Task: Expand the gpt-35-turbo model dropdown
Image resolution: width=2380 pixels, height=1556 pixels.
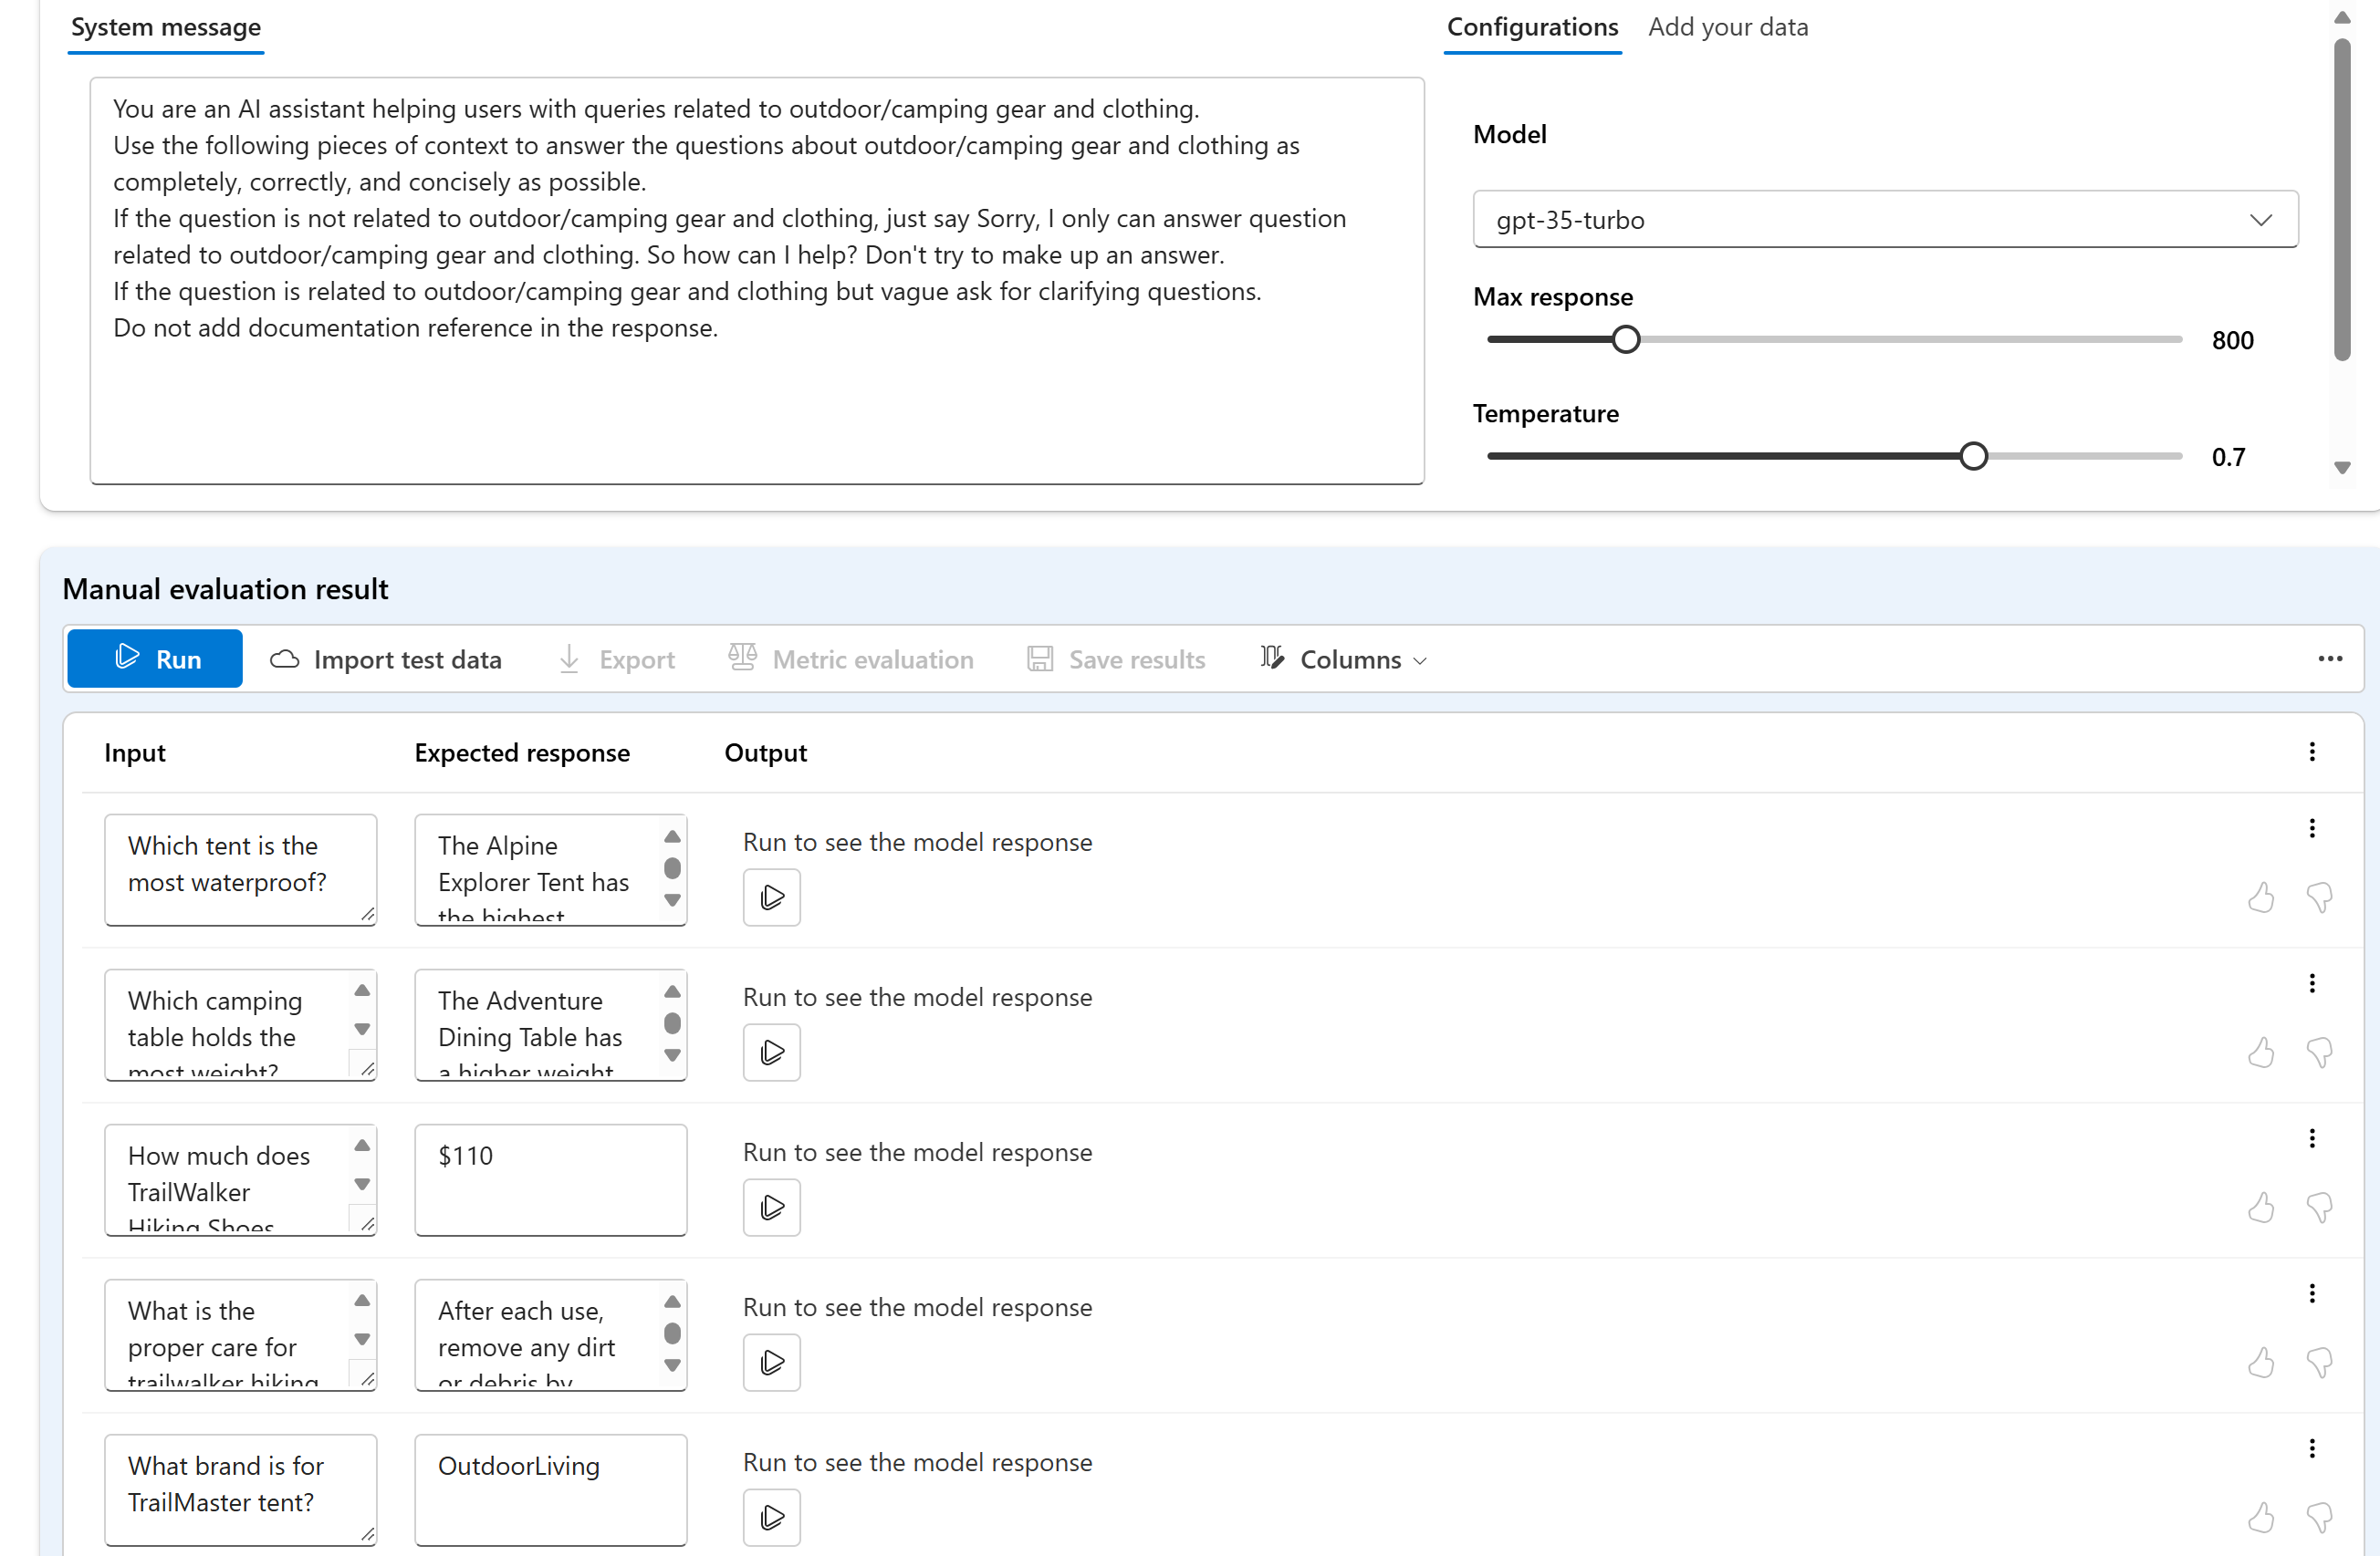Action: point(1884,220)
